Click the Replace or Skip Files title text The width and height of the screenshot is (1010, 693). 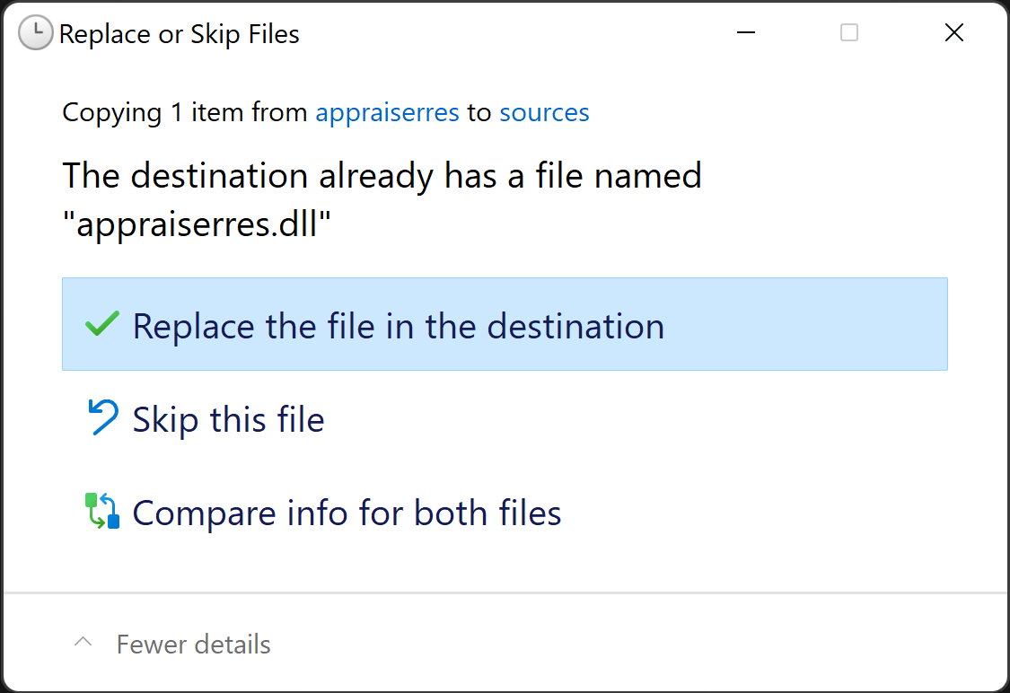coord(180,35)
